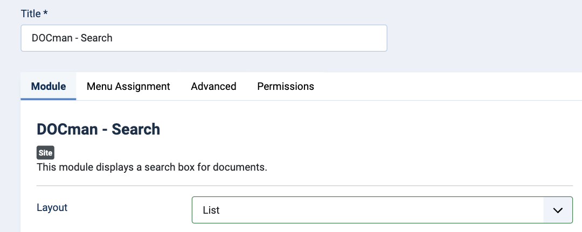Image resolution: width=582 pixels, height=232 pixels.
Task: Open the Advanced tab
Action: tap(213, 86)
